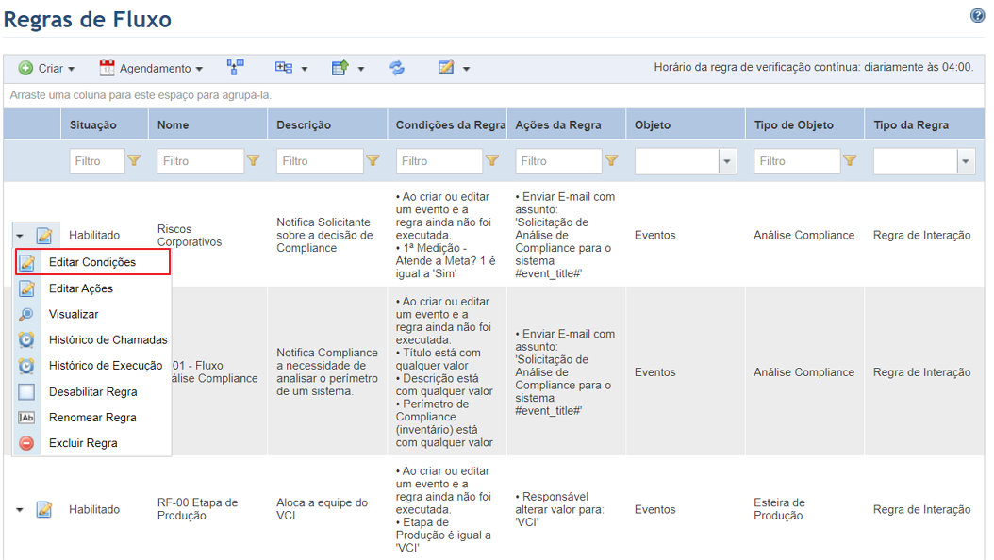994x560 pixels.
Task: Choose Histórico de Chamadas menu entry
Action: point(92,340)
